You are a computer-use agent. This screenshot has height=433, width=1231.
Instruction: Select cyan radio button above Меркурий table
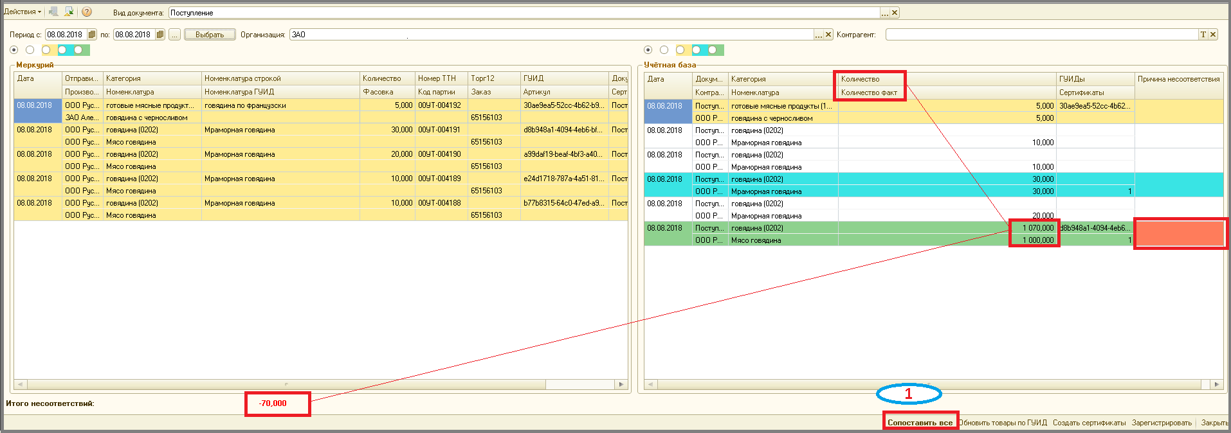(x=62, y=50)
